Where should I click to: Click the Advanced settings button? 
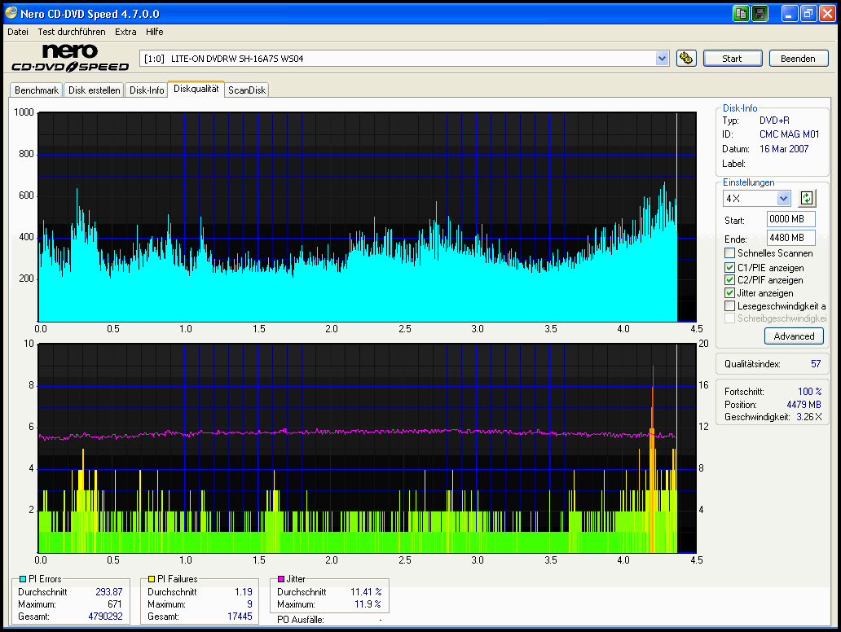(x=794, y=336)
